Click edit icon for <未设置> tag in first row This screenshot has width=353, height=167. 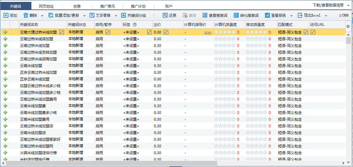pyautogui.click(x=150, y=32)
